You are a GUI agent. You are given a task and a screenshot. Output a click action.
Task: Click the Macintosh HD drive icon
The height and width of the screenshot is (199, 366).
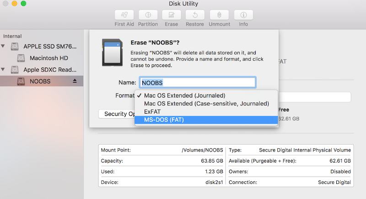[x=21, y=58]
